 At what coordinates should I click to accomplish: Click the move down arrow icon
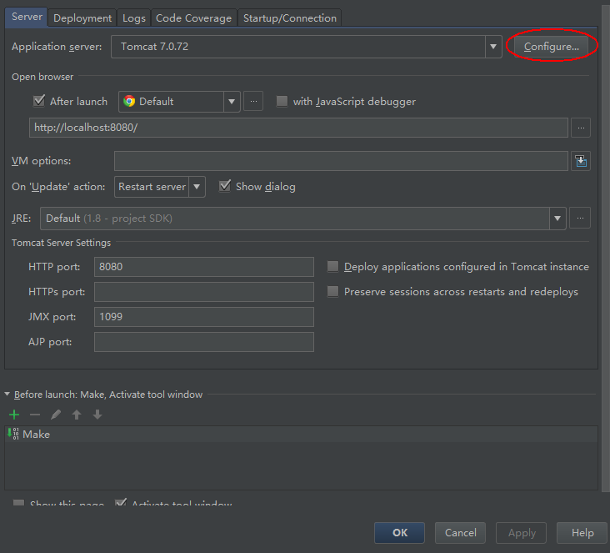(97, 415)
